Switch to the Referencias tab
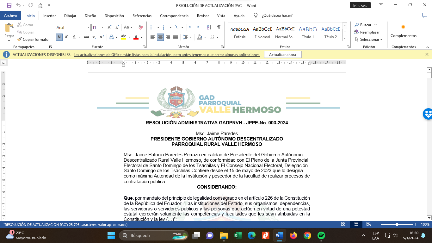This screenshot has height=243, width=432. coord(142,16)
